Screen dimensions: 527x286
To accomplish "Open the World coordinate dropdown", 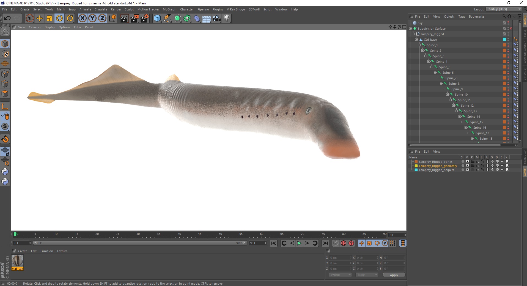I will point(340,275).
